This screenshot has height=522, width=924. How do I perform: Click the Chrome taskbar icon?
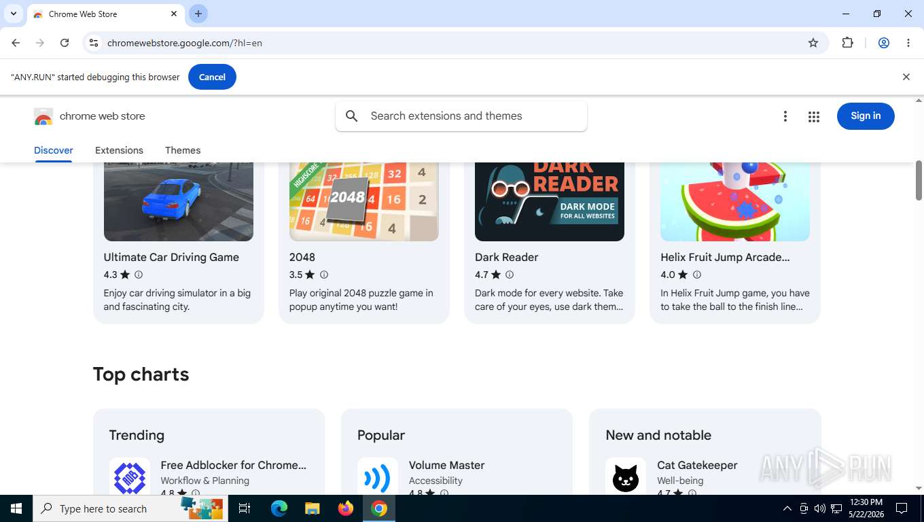pyautogui.click(x=379, y=508)
